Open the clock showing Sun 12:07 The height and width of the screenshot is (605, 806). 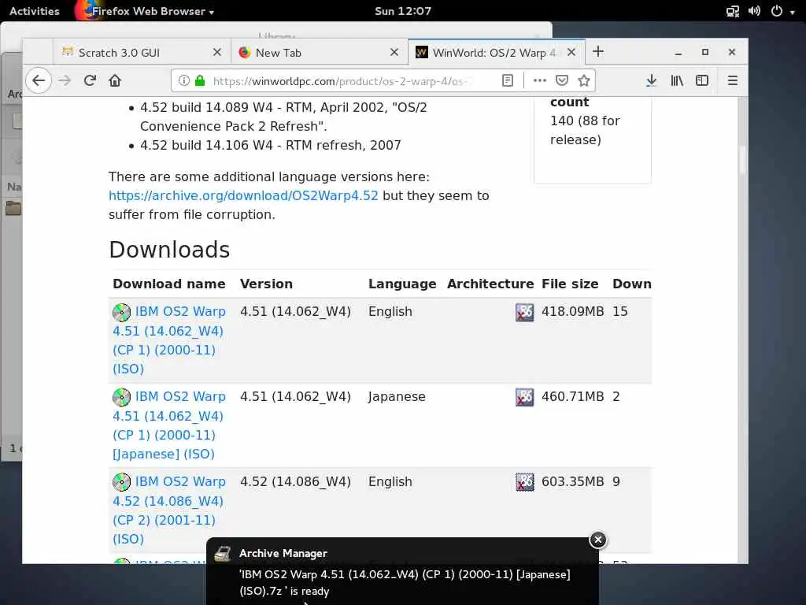click(x=403, y=11)
